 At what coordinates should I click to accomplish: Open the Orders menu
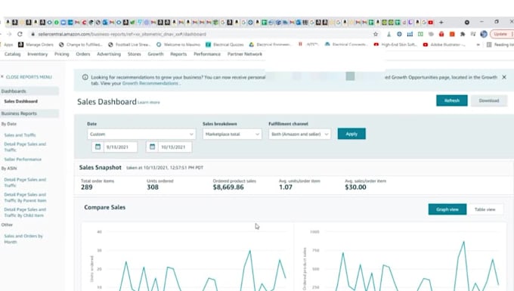[83, 54]
